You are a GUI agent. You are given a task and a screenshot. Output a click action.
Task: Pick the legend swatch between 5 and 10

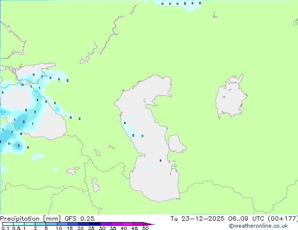click(52, 224)
